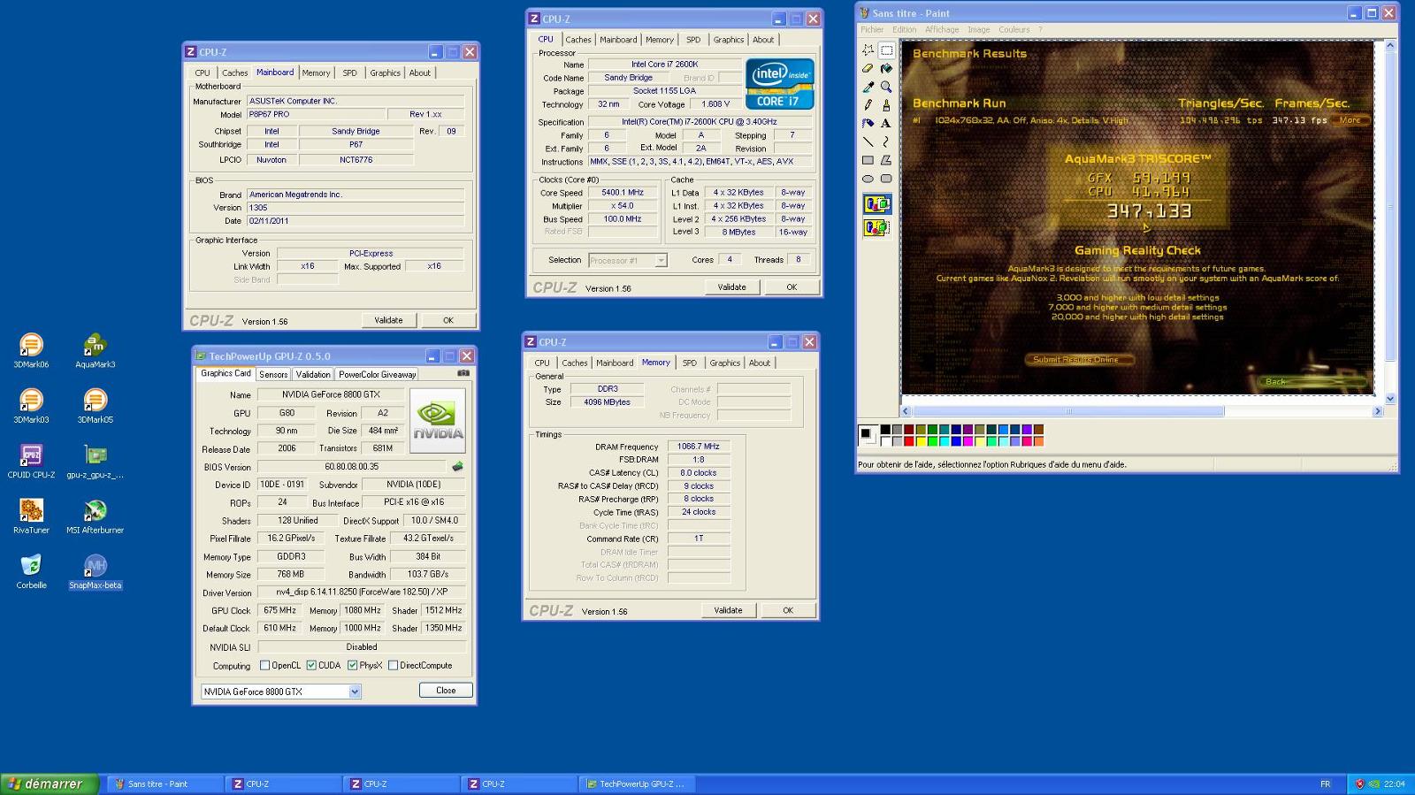Pick the cyan color swatch in Paint
The height and width of the screenshot is (795, 1415).
[x=944, y=441]
